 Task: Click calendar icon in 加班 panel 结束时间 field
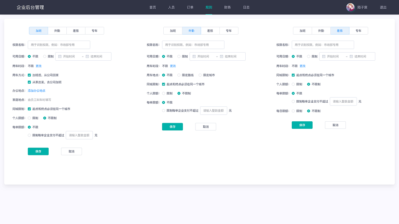[x=87, y=56]
